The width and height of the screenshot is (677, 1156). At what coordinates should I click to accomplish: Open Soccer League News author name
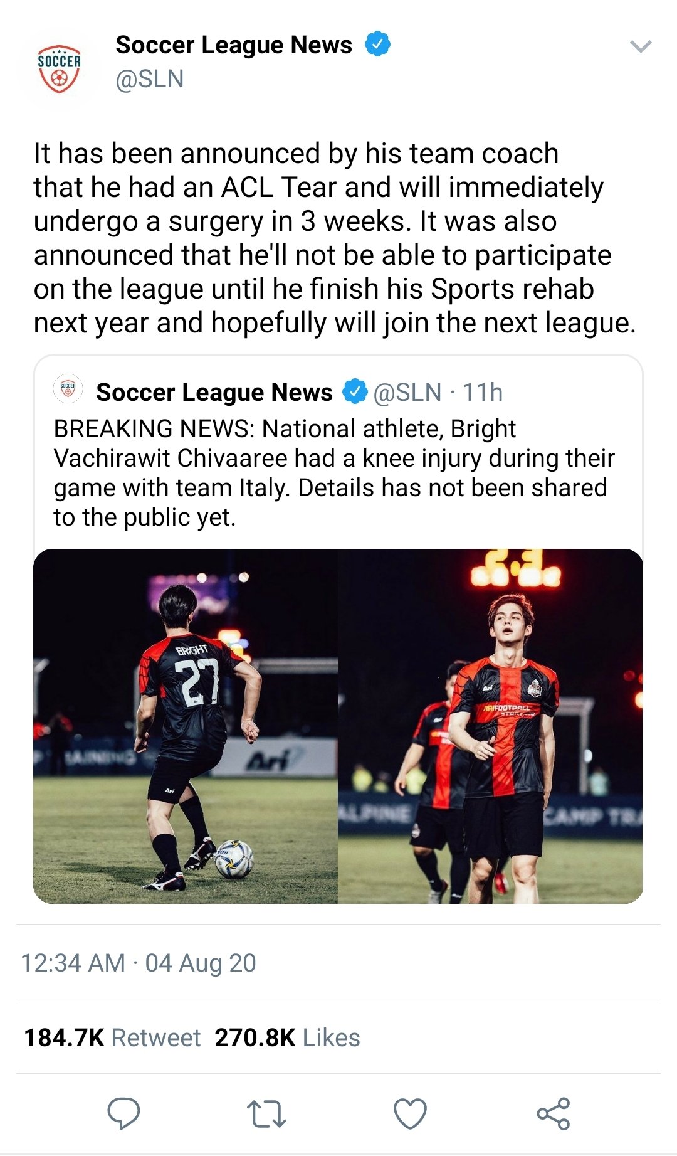click(234, 45)
